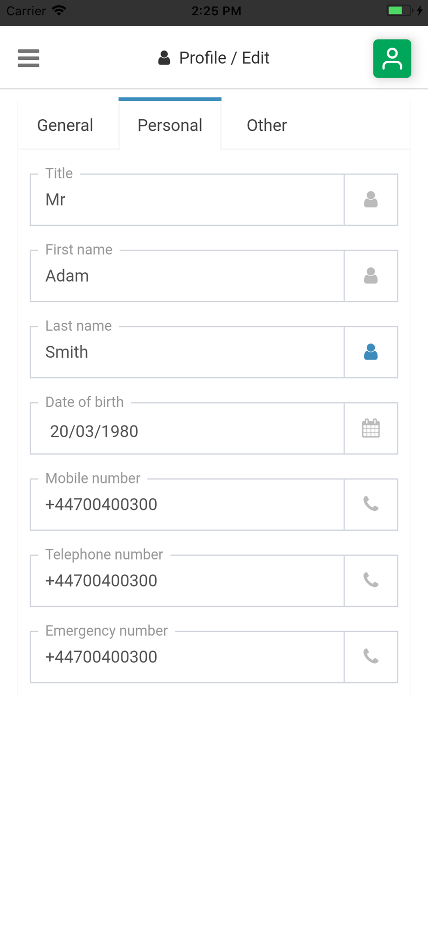
Task: Edit the Mobile number input field
Action: (x=187, y=504)
